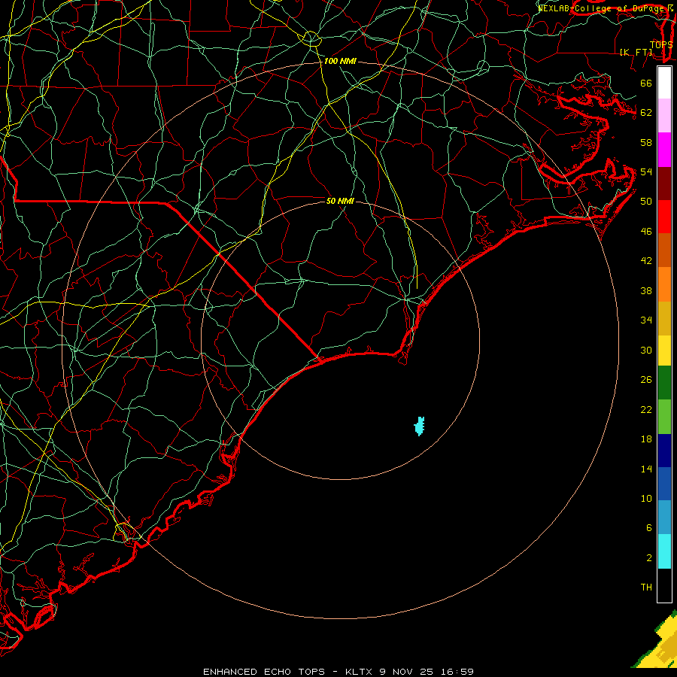Click the orange swatch near 38
Viewport: 677px width, 677px height.
click(664, 284)
